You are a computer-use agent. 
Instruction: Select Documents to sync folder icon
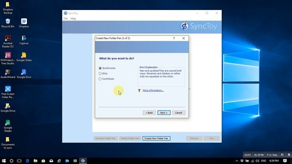[x=8, y=143]
